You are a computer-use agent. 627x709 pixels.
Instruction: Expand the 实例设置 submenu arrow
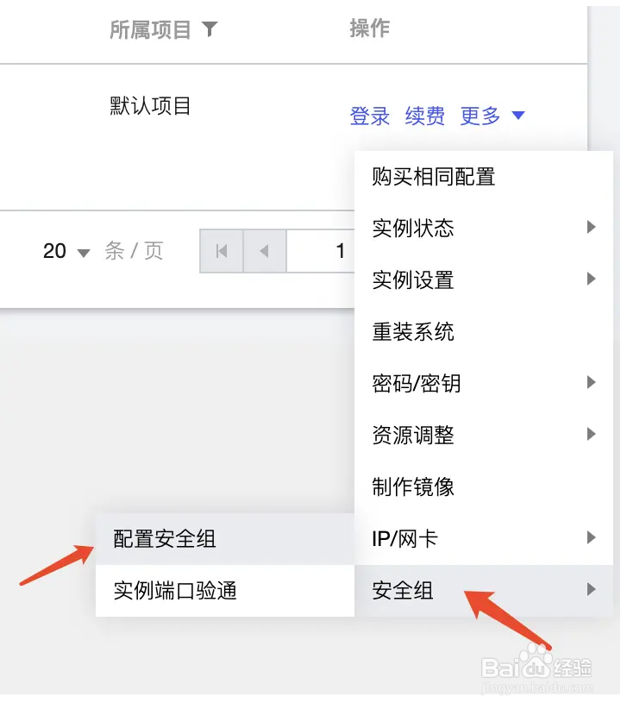tap(591, 279)
